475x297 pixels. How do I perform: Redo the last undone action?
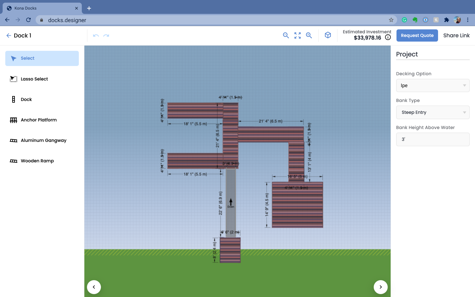(x=106, y=35)
